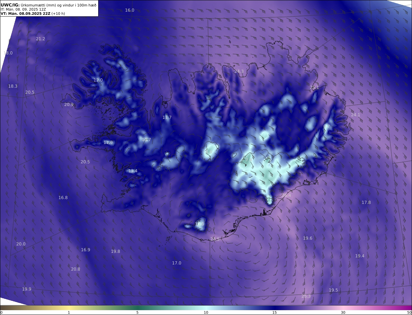Screen dimensions: 412x315
Task: Click the VT valid time line 22Z
Action: click(x=33, y=14)
